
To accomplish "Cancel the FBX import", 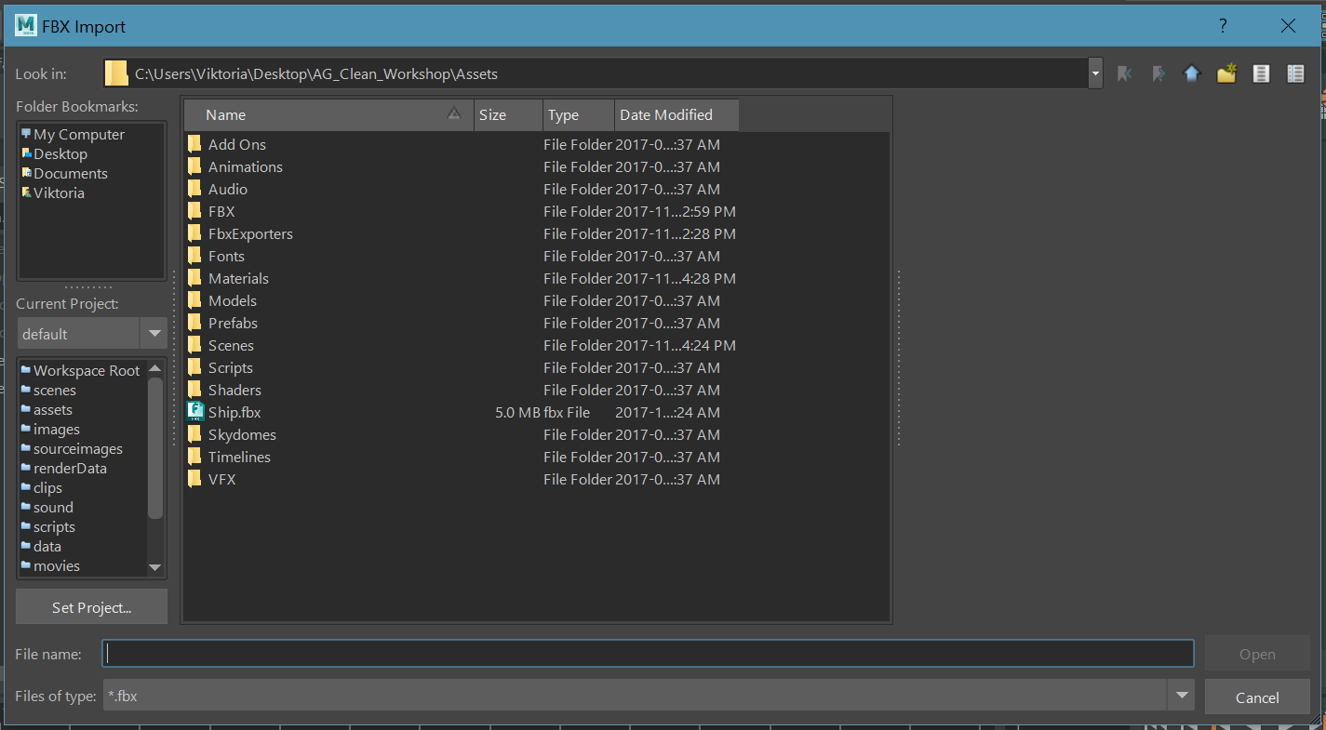I will click(x=1257, y=697).
